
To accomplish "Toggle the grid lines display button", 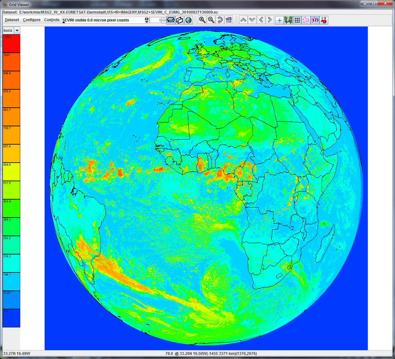I will [x=297, y=20].
